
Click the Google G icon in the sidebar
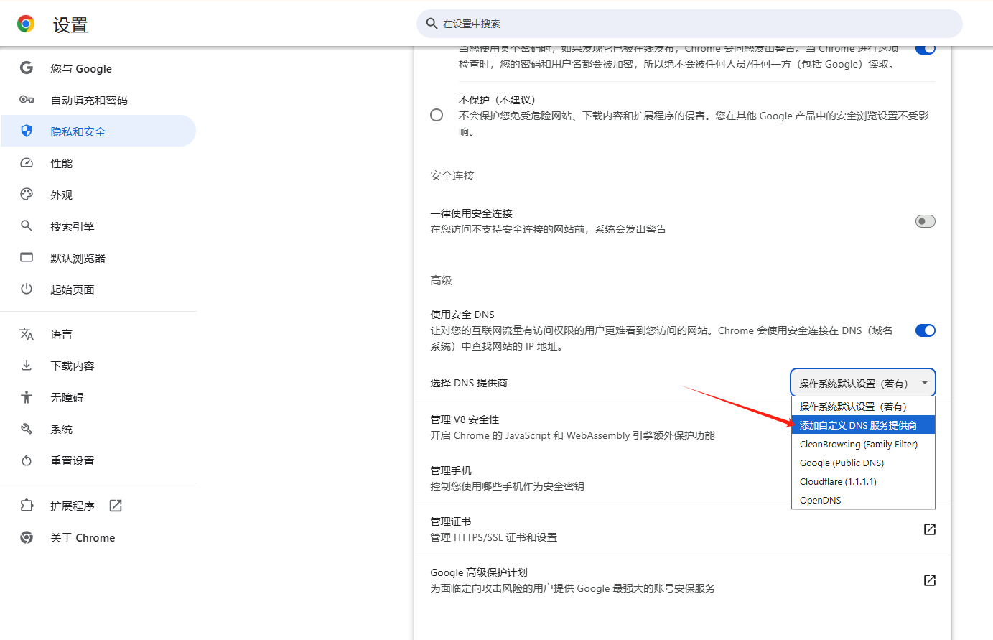[x=27, y=68]
